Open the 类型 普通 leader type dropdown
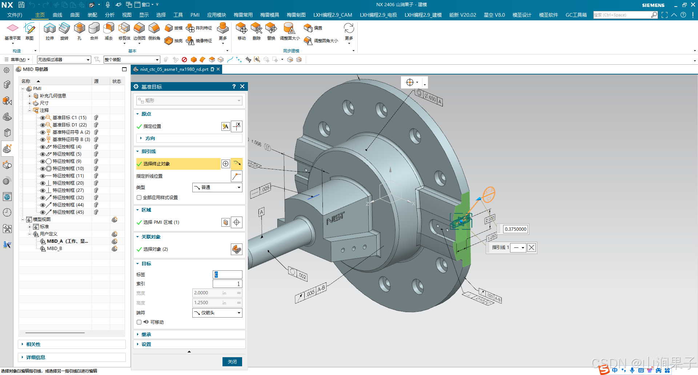The image size is (698, 375). (x=217, y=187)
